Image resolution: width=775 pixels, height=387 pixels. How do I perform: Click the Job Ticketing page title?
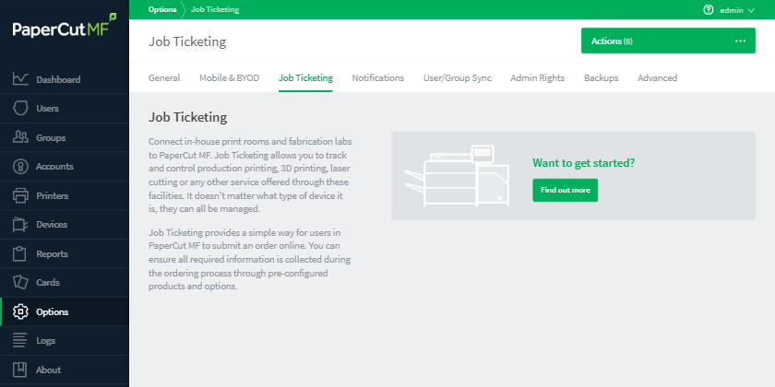tap(187, 41)
